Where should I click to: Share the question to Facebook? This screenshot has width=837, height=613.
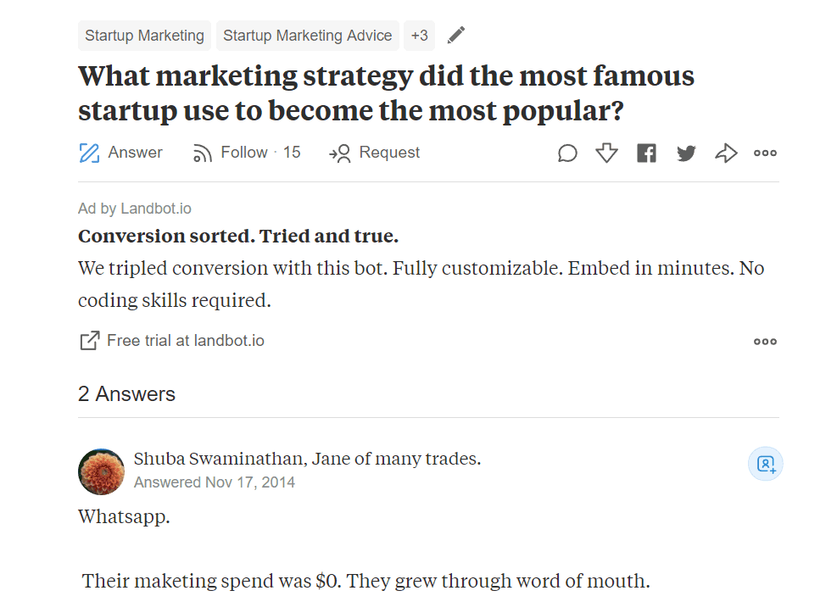coord(646,153)
